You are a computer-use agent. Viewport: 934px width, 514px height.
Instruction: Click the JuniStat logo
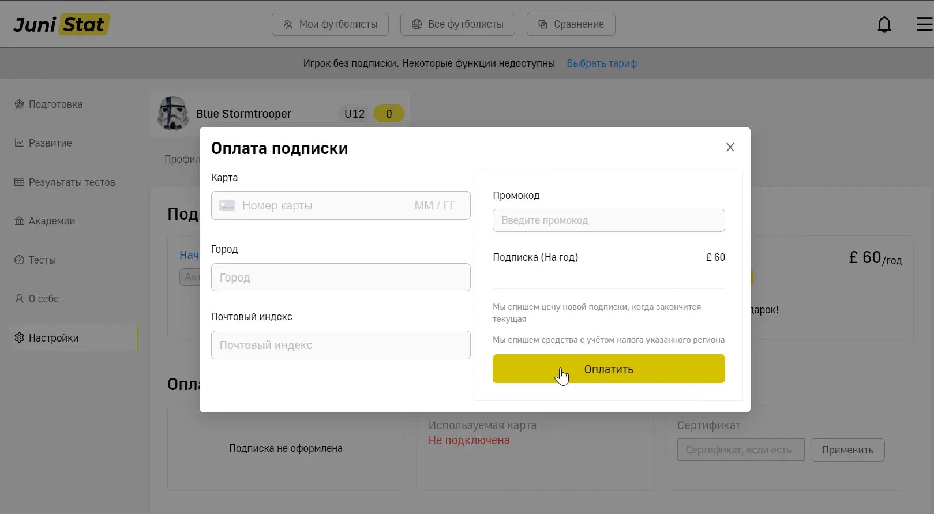61,24
